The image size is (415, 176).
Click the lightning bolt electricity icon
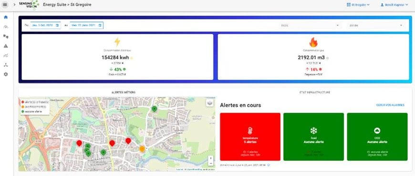(x=117, y=42)
